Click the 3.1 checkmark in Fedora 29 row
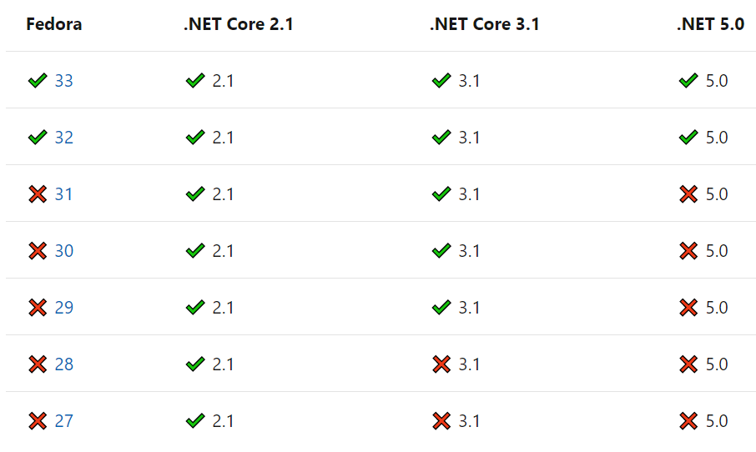756x452 pixels. [x=441, y=307]
